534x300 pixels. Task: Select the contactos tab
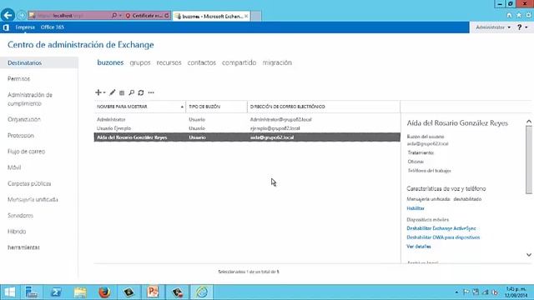[202, 62]
